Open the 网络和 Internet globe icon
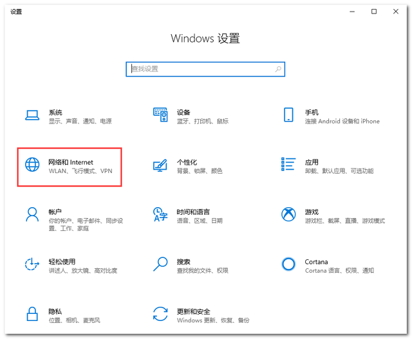The image size is (412, 339). 32,165
